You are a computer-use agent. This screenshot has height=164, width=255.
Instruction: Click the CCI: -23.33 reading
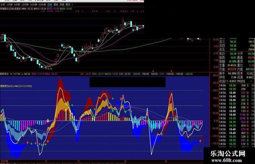[125, 74]
